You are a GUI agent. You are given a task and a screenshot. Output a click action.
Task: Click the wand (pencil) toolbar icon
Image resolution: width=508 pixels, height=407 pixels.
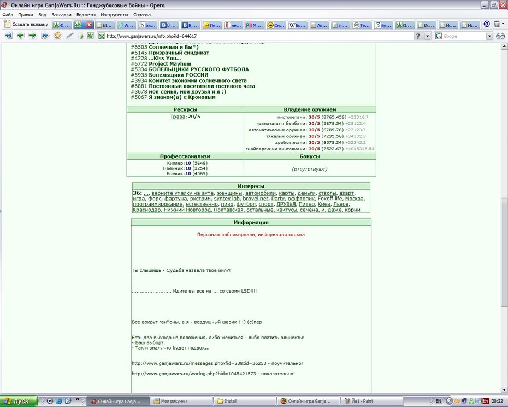(70, 36)
